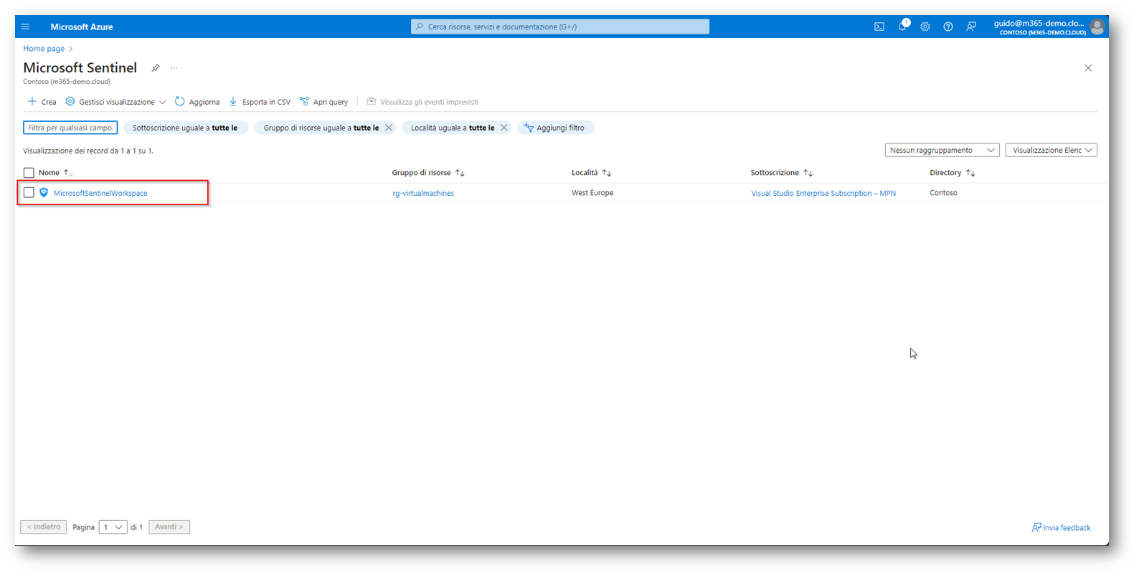Screen dimensions: 1139x576
Task: Click the guido@m365-demo account name
Action: pyautogui.click(x=1039, y=23)
